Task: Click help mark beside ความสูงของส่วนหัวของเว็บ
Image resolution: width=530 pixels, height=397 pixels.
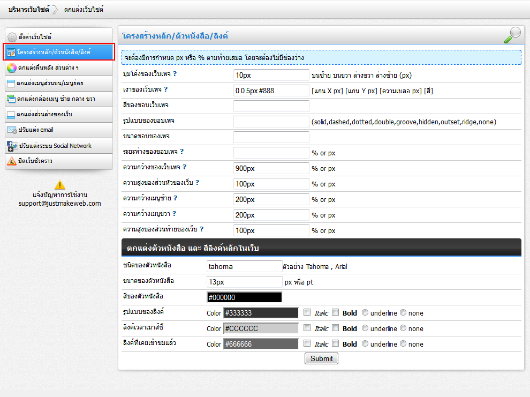Action: pyautogui.click(x=198, y=183)
